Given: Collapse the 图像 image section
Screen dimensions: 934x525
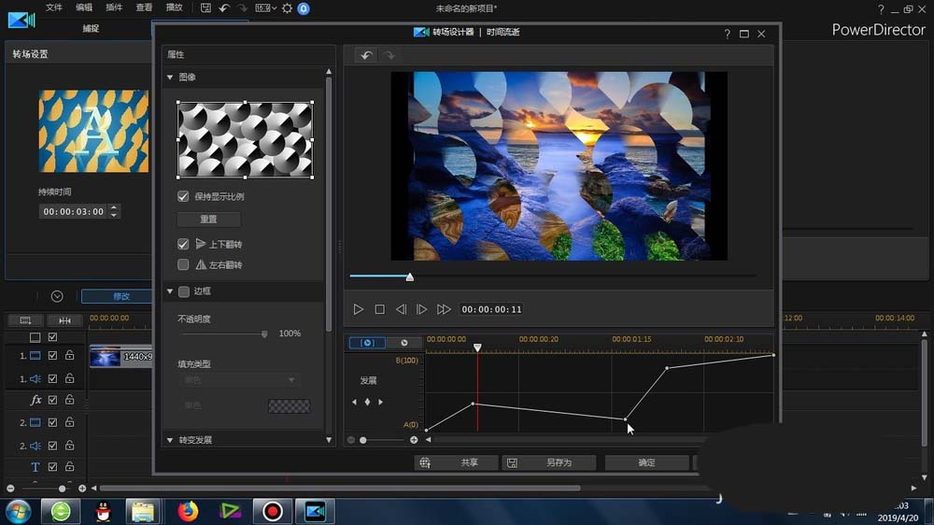Looking at the screenshot, I should click(x=170, y=78).
